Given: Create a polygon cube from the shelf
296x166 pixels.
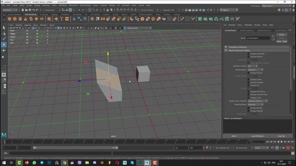Looking at the screenshot, I should (x=15, y=19).
